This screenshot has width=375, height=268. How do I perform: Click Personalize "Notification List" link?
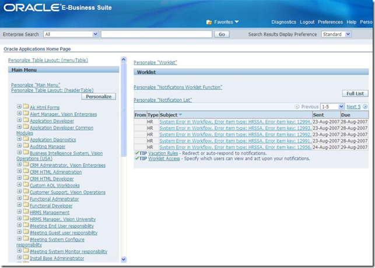(163, 100)
